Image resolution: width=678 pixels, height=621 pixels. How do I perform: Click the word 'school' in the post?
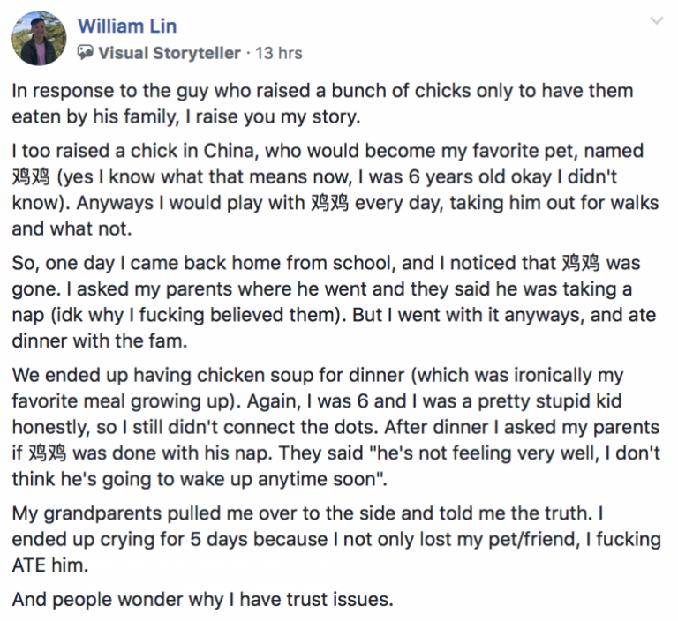pyautogui.click(x=360, y=263)
